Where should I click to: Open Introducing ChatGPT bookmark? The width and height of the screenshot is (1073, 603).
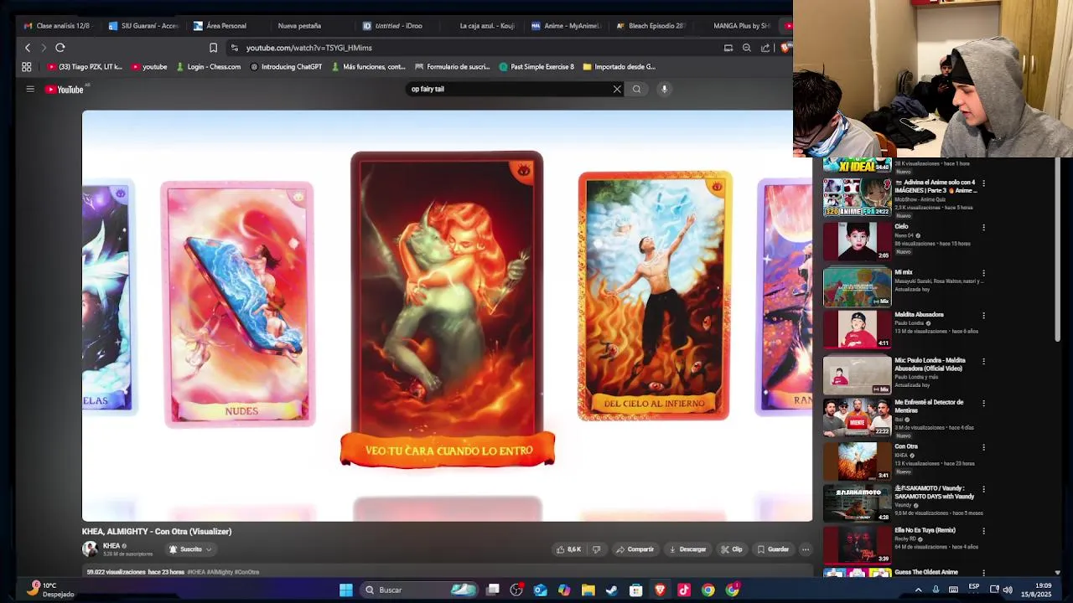click(x=286, y=67)
